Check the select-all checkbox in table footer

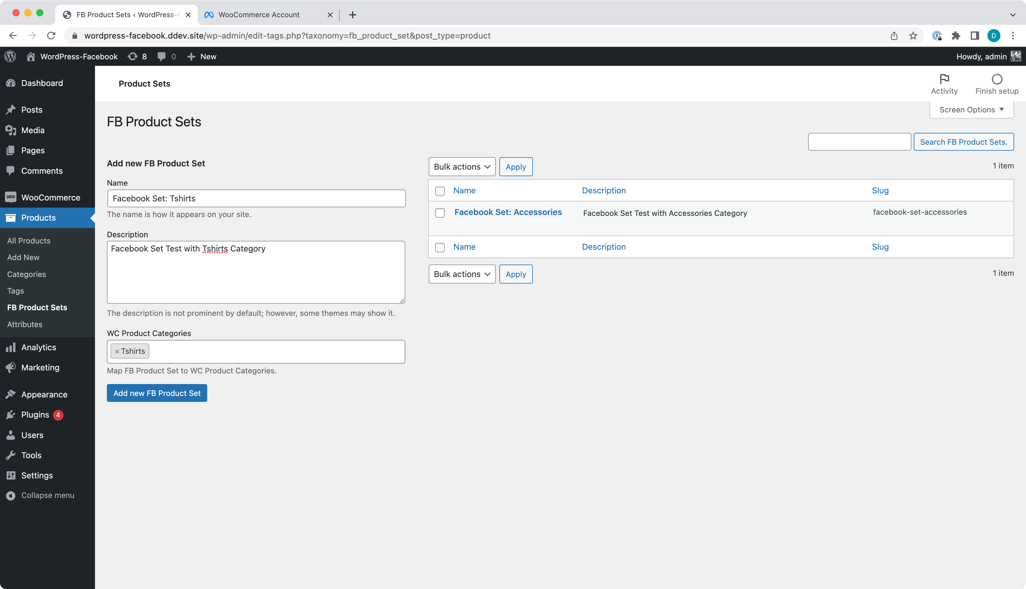coord(440,247)
